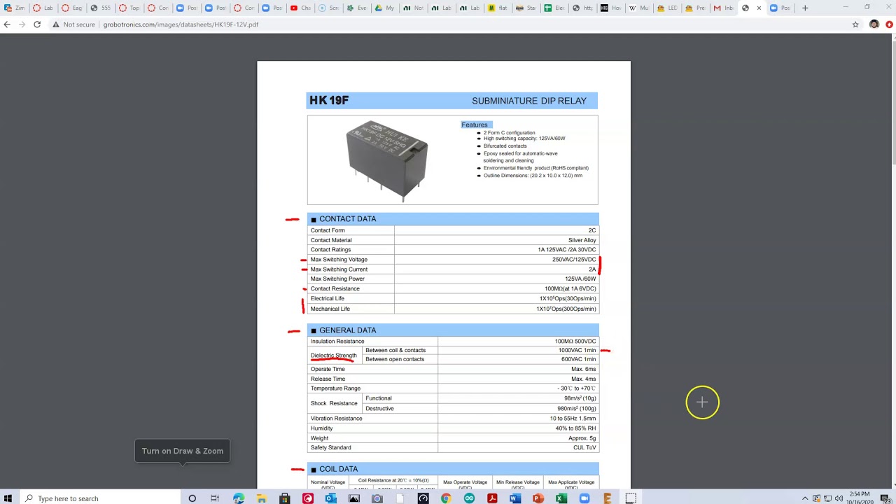The image size is (896, 504).
Task: Switch to the Zim browser tab
Action: [x=15, y=8]
